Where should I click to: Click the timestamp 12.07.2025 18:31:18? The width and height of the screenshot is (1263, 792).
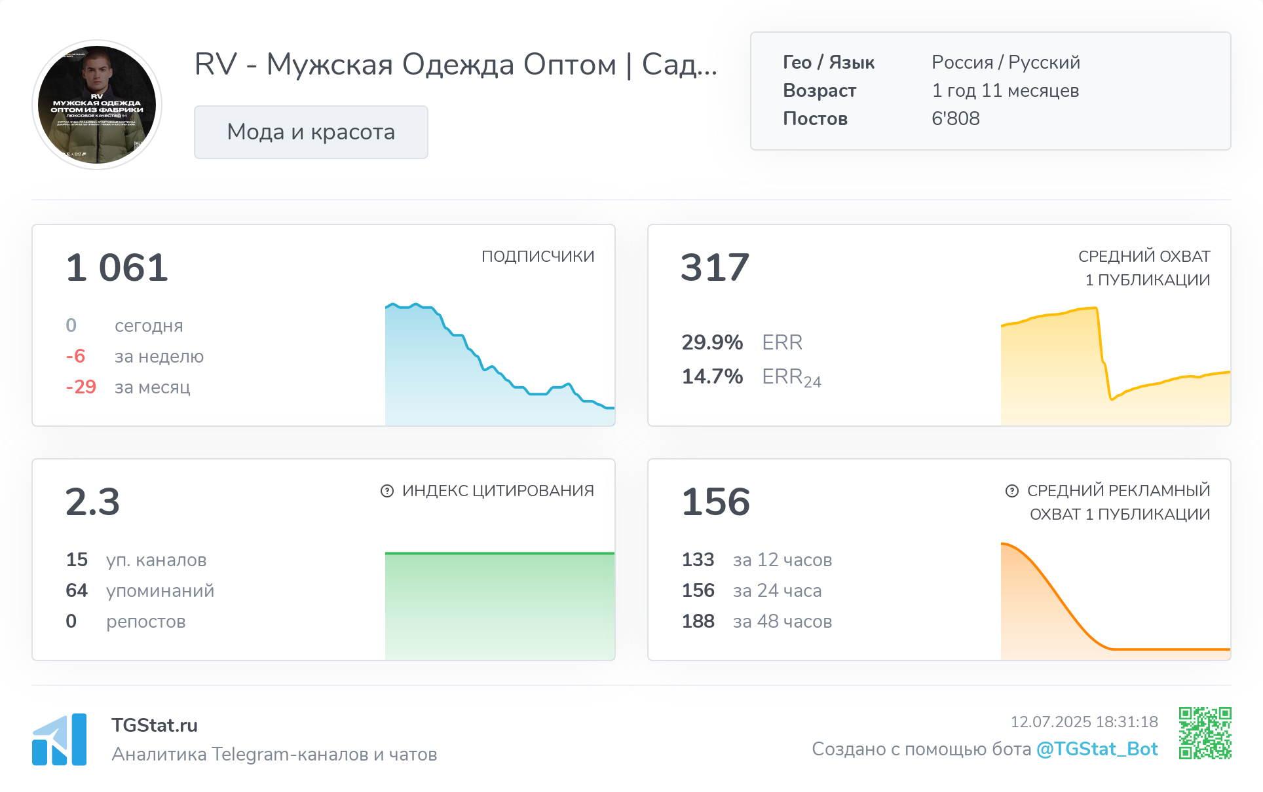point(1084,722)
